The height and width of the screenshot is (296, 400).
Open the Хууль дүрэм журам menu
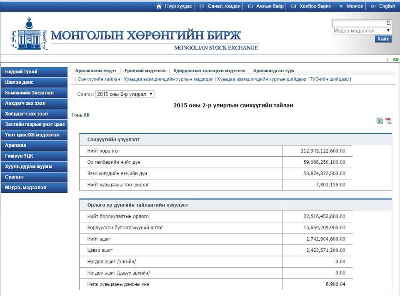point(35,166)
